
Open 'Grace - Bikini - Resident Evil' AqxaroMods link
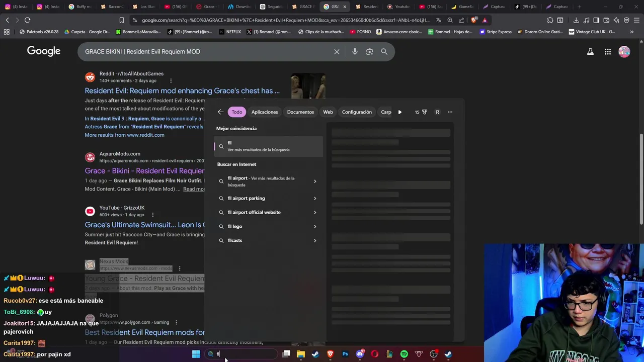pyautogui.click(x=144, y=170)
